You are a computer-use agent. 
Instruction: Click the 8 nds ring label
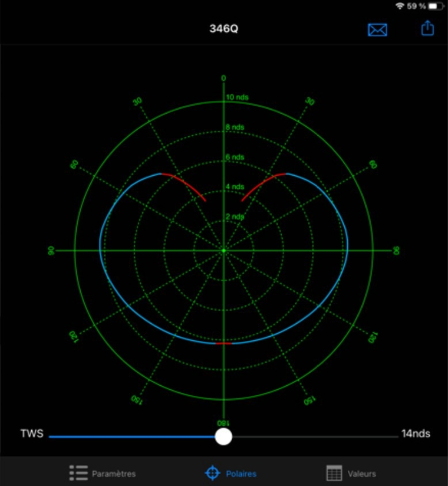235,127
